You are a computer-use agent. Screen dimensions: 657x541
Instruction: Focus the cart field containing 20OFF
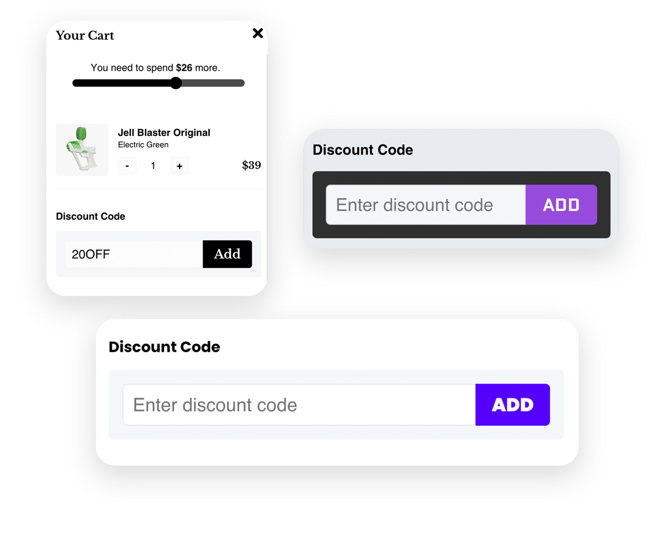tap(134, 254)
